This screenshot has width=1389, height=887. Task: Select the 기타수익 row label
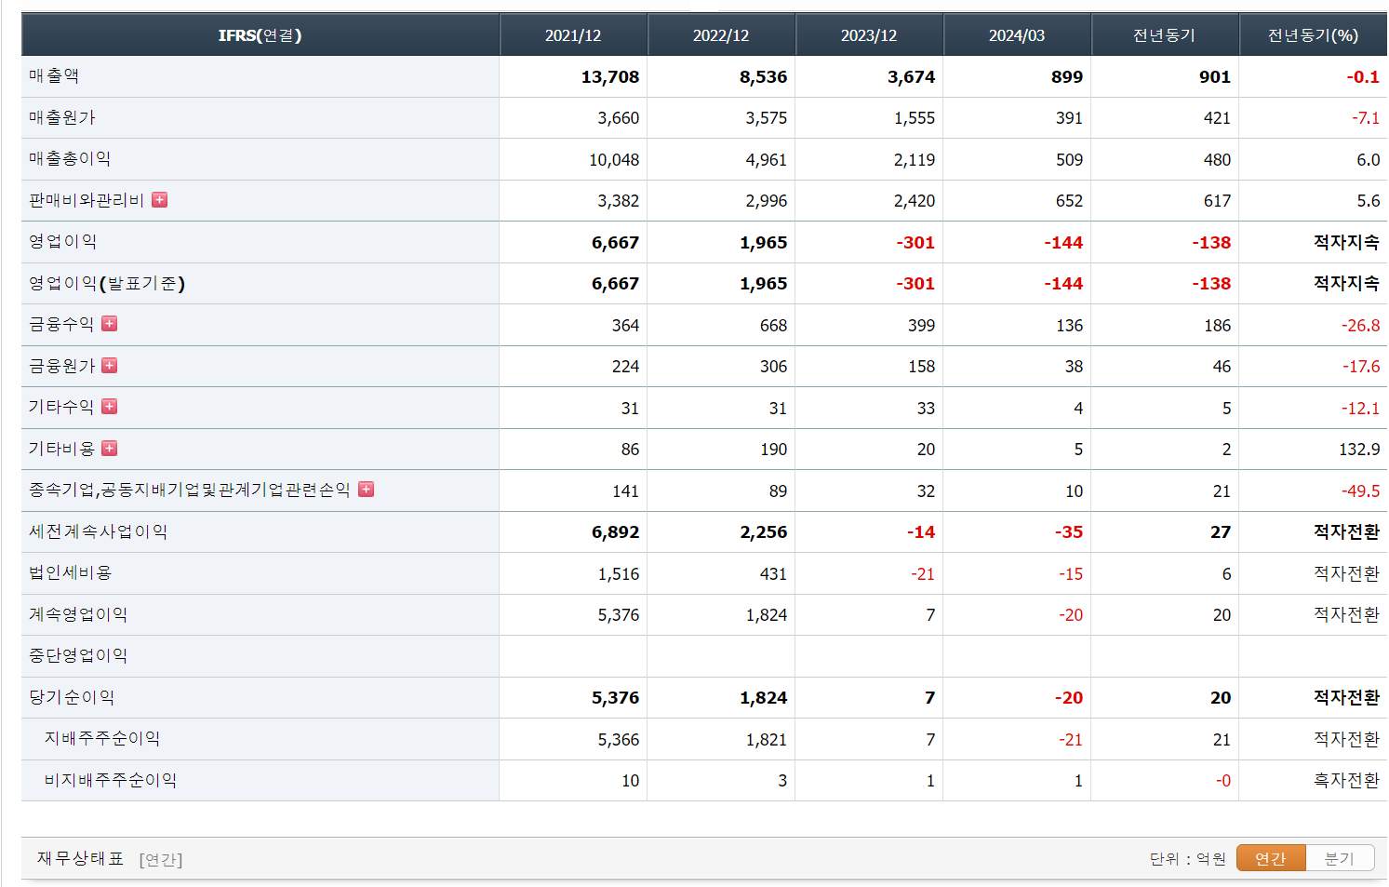pyautogui.click(x=61, y=407)
